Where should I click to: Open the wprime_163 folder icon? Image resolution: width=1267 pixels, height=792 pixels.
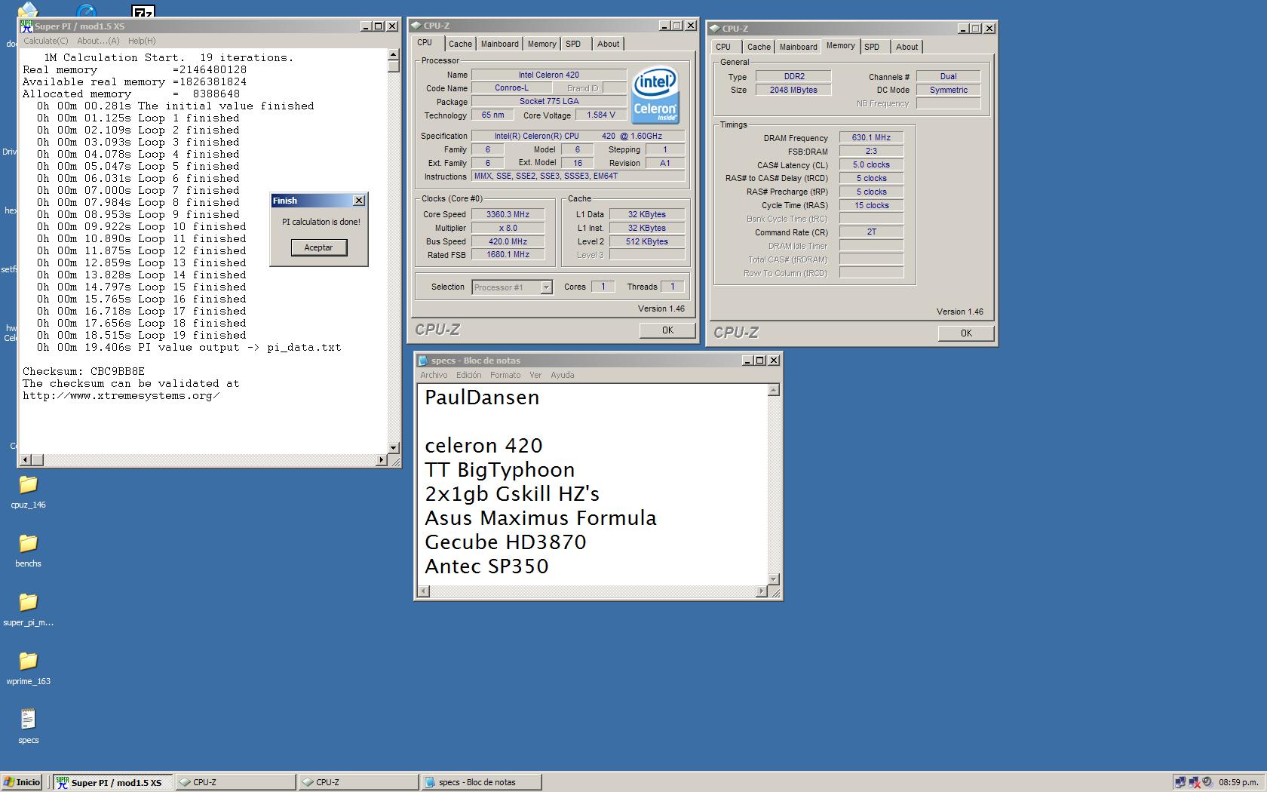[x=28, y=661]
